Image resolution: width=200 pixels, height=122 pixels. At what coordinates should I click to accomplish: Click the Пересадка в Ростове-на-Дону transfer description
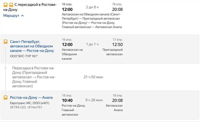pos(34,77)
